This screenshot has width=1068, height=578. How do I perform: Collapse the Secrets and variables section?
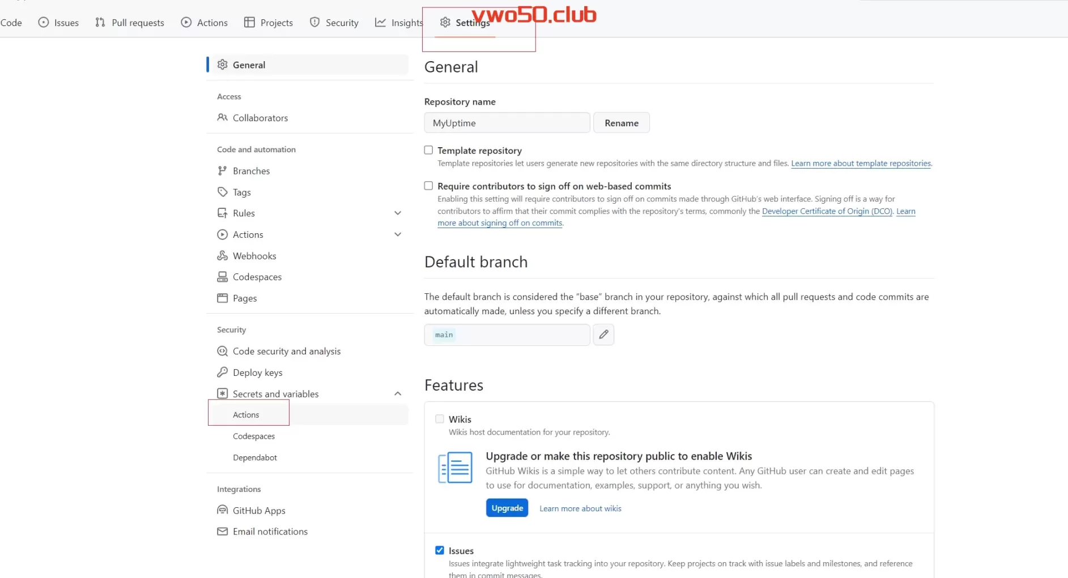(x=398, y=394)
